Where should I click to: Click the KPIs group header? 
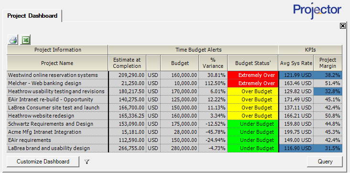pos(310,50)
